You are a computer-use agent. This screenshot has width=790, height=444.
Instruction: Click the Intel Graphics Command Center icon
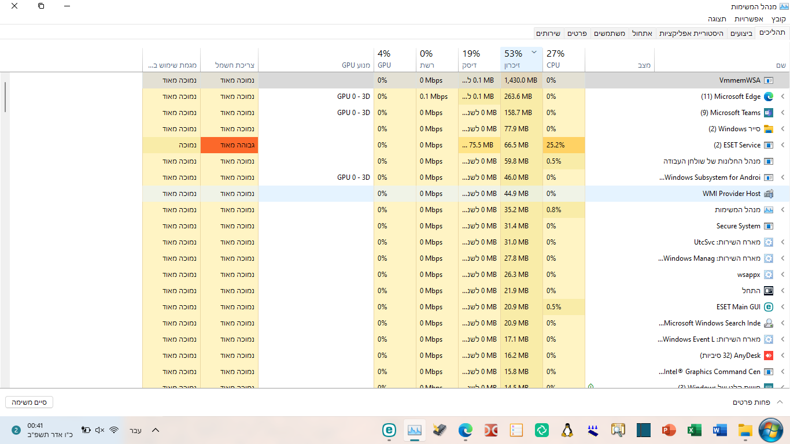point(769,372)
